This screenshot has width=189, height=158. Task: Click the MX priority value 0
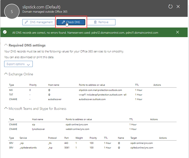30,90
